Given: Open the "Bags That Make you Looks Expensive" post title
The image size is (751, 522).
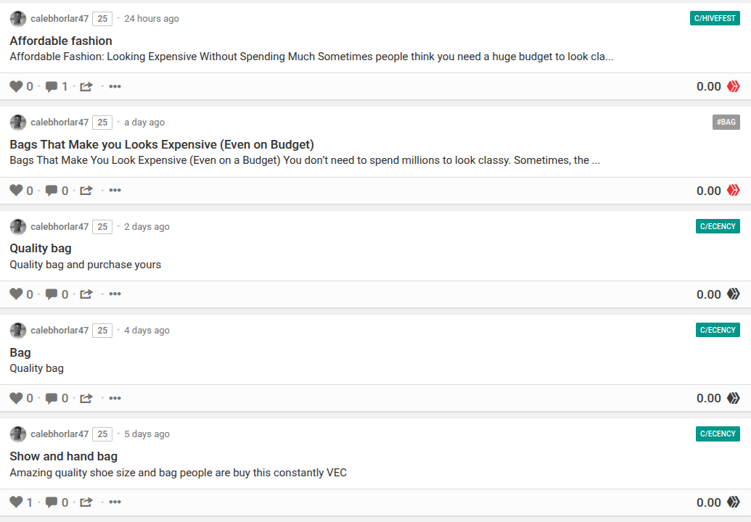Looking at the screenshot, I should click(x=162, y=144).
